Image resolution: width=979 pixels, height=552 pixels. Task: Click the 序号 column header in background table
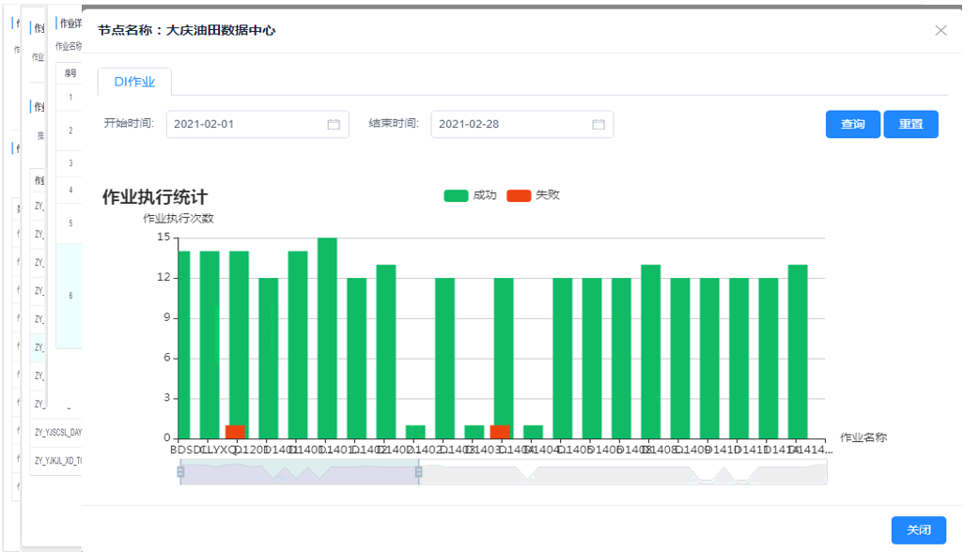pyautogui.click(x=70, y=73)
